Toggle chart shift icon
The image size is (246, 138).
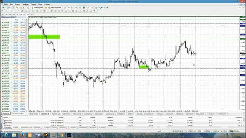pyautogui.click(x=92, y=8)
